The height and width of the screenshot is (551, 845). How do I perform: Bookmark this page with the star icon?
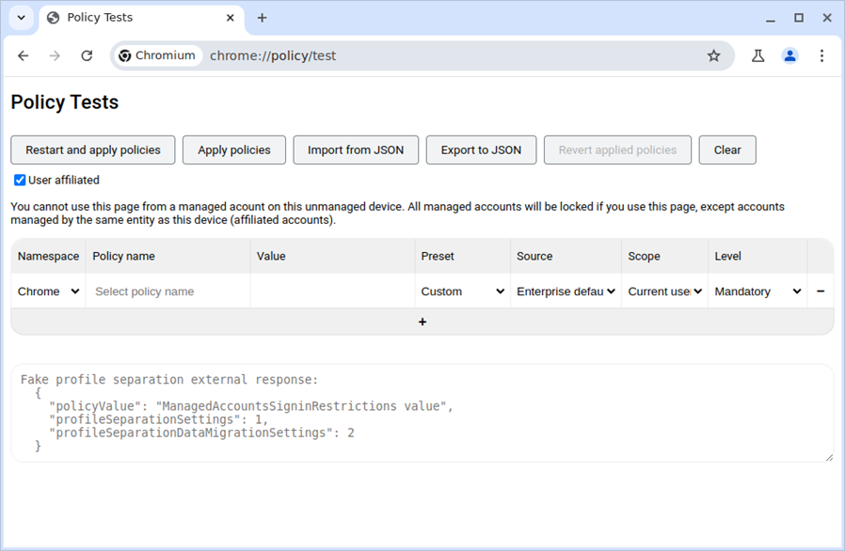pos(713,55)
